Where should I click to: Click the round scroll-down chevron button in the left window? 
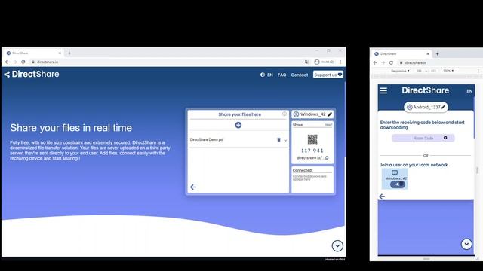click(337, 246)
